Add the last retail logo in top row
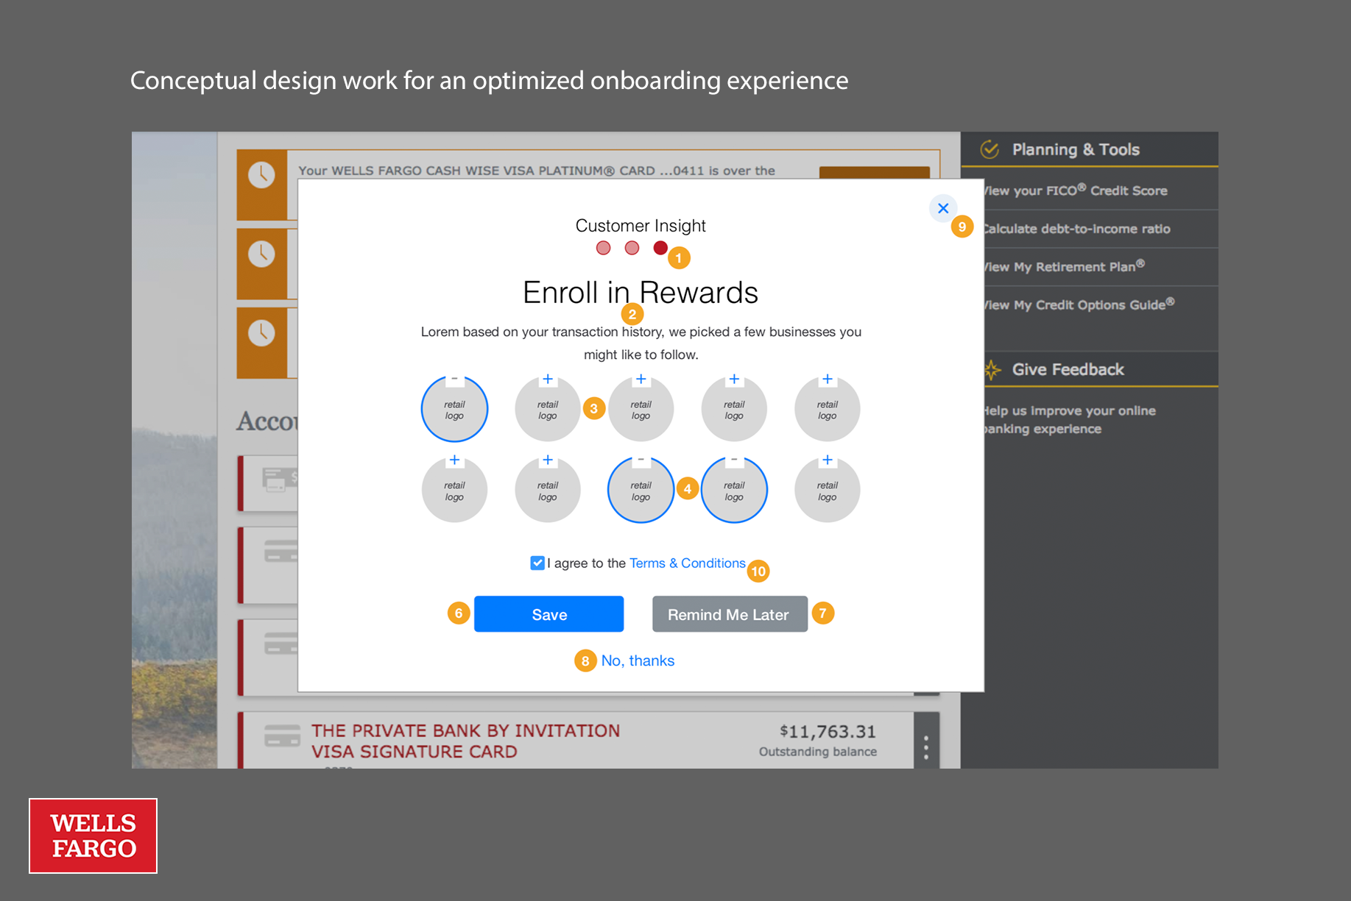The width and height of the screenshot is (1351, 901). (827, 380)
